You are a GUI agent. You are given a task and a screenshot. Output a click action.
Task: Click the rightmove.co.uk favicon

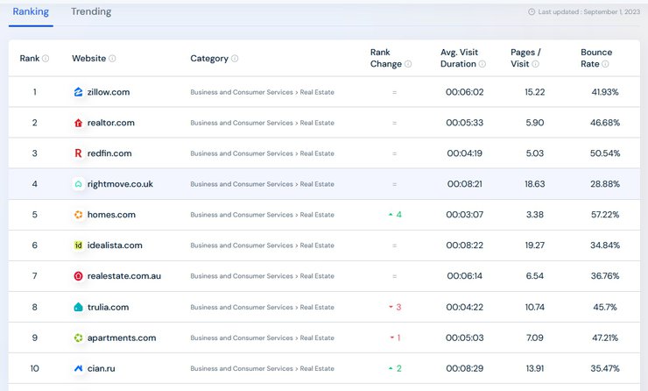[78, 184]
